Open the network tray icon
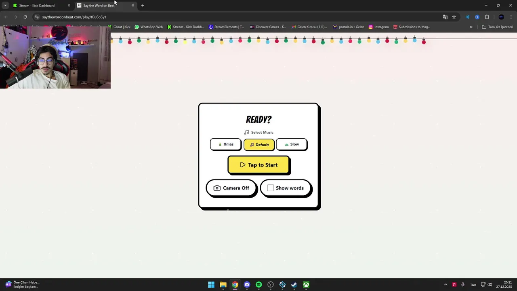The width and height of the screenshot is (517, 291). [483, 285]
